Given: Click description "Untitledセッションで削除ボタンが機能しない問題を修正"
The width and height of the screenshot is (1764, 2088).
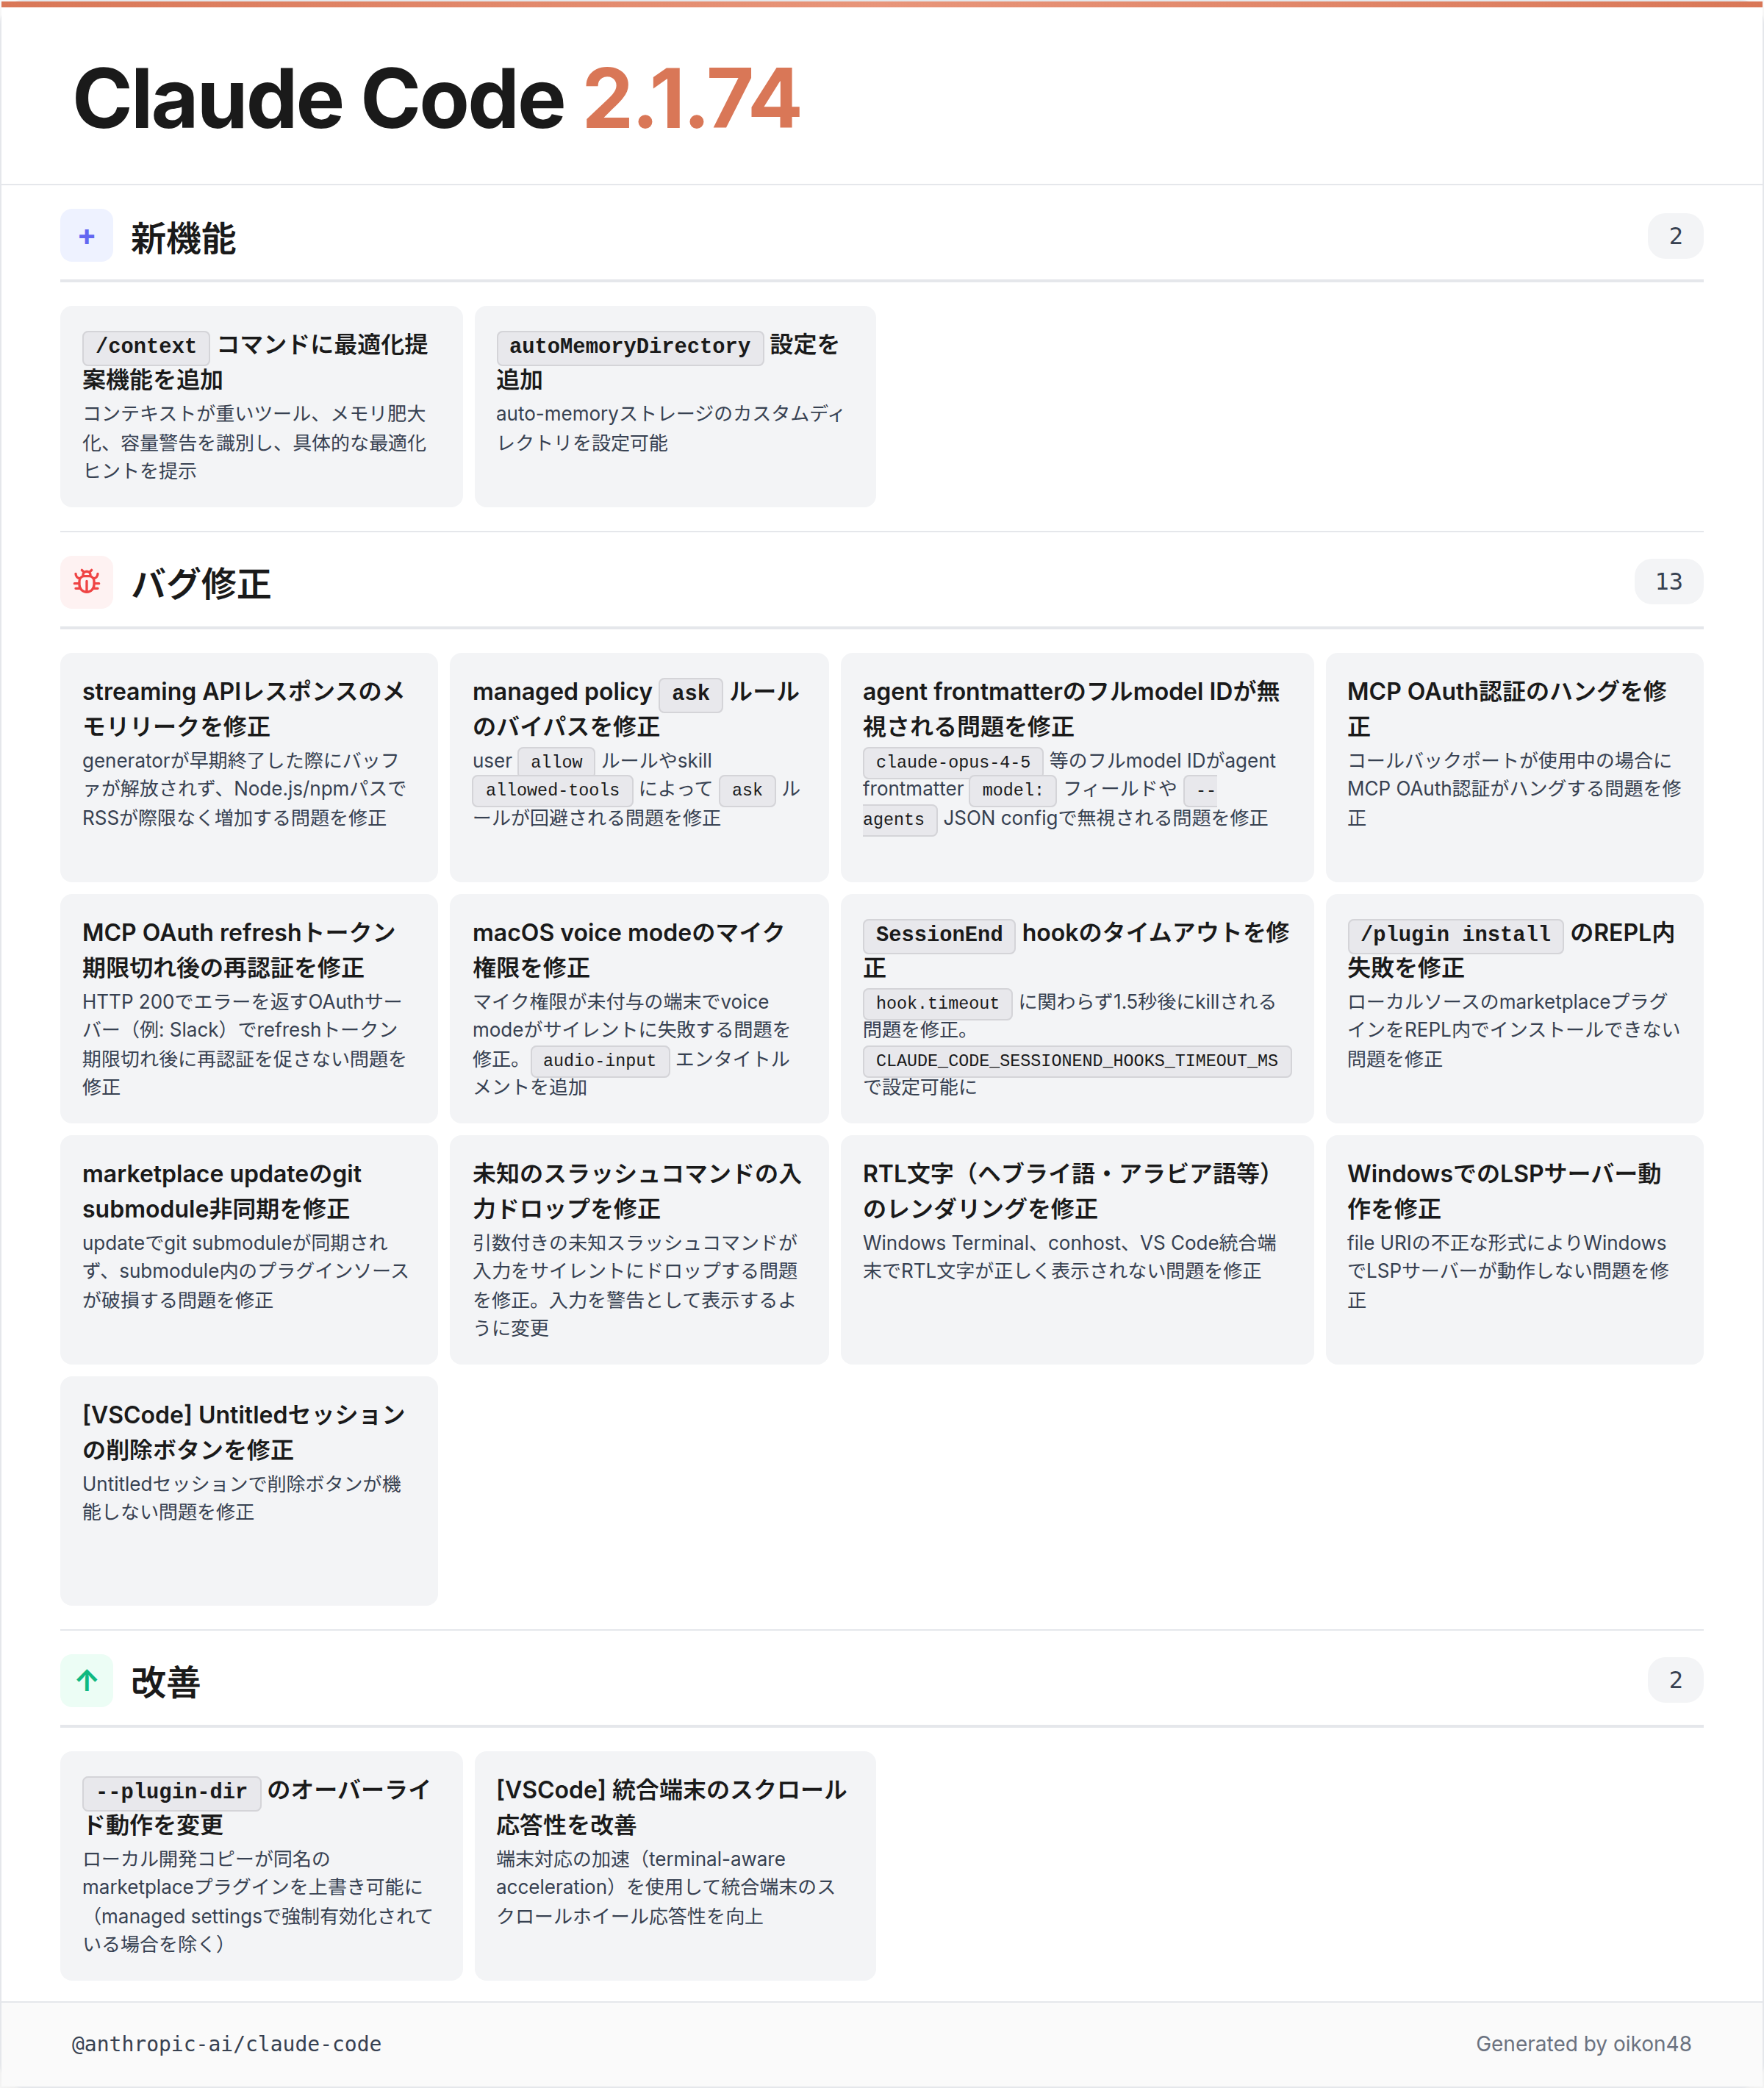Looking at the screenshot, I should tap(242, 1498).
